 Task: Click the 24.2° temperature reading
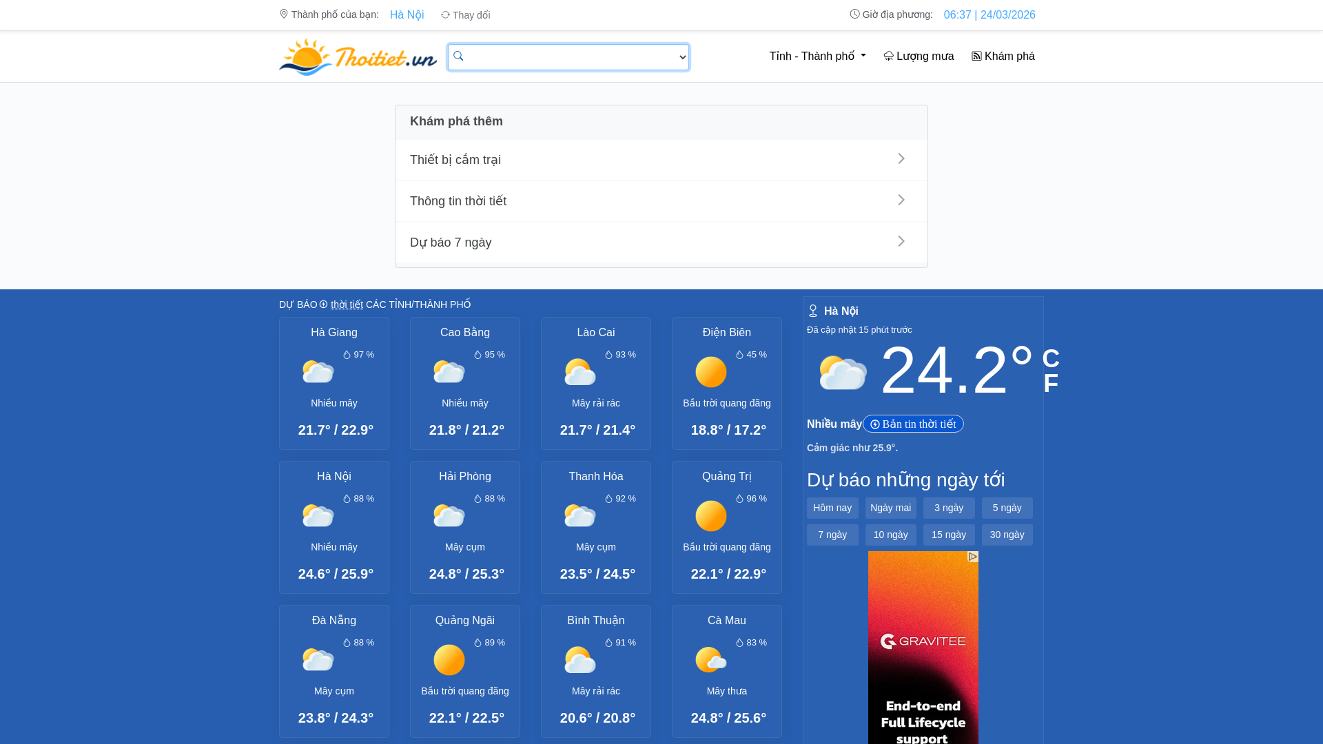click(x=957, y=371)
